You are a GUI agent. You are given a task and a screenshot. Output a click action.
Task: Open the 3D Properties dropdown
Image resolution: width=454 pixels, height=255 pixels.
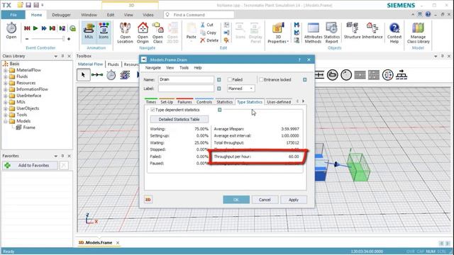278,33
